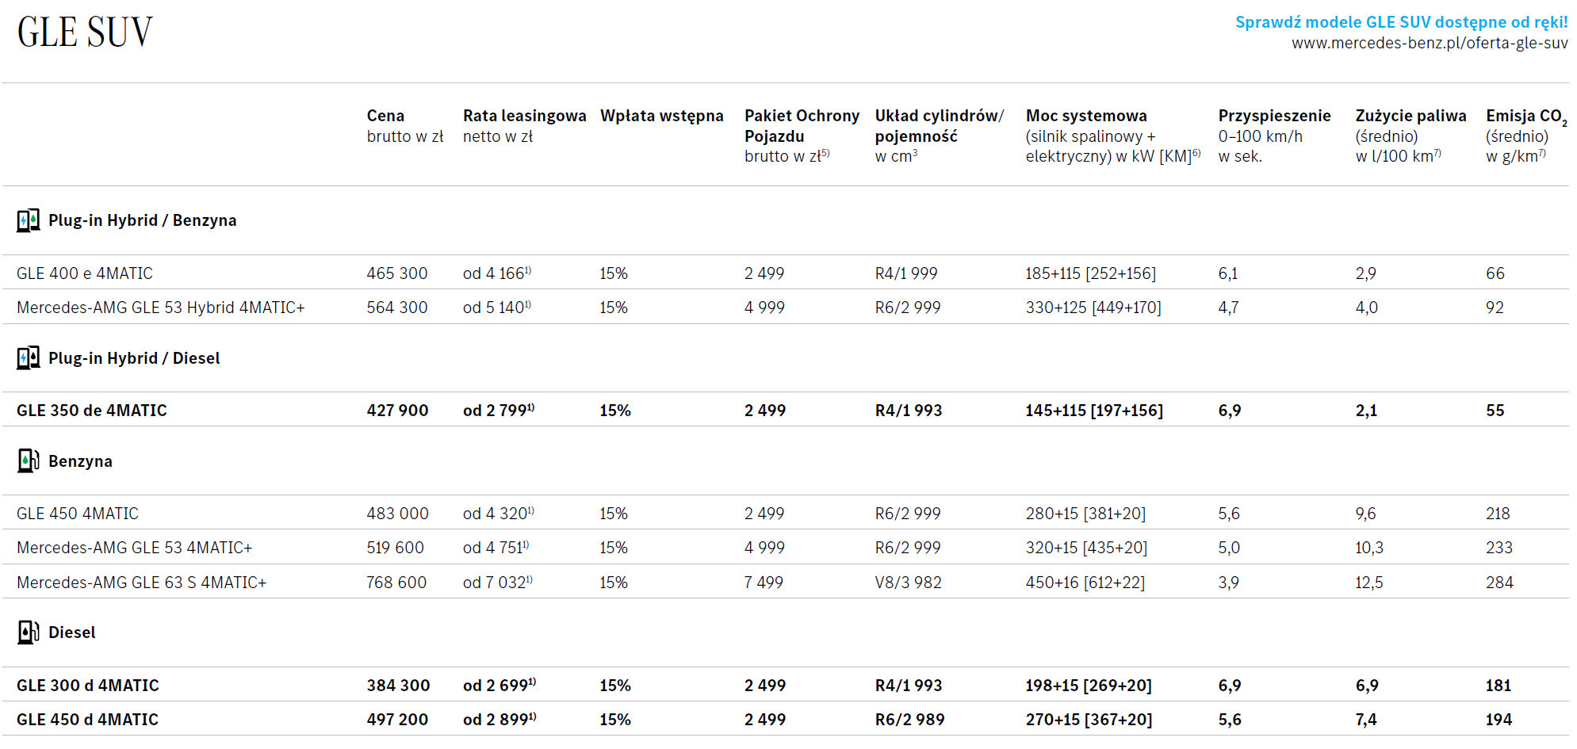The image size is (1577, 749).
Task: Select the GLE 400 e 4MATIC row
Action: coord(85,273)
